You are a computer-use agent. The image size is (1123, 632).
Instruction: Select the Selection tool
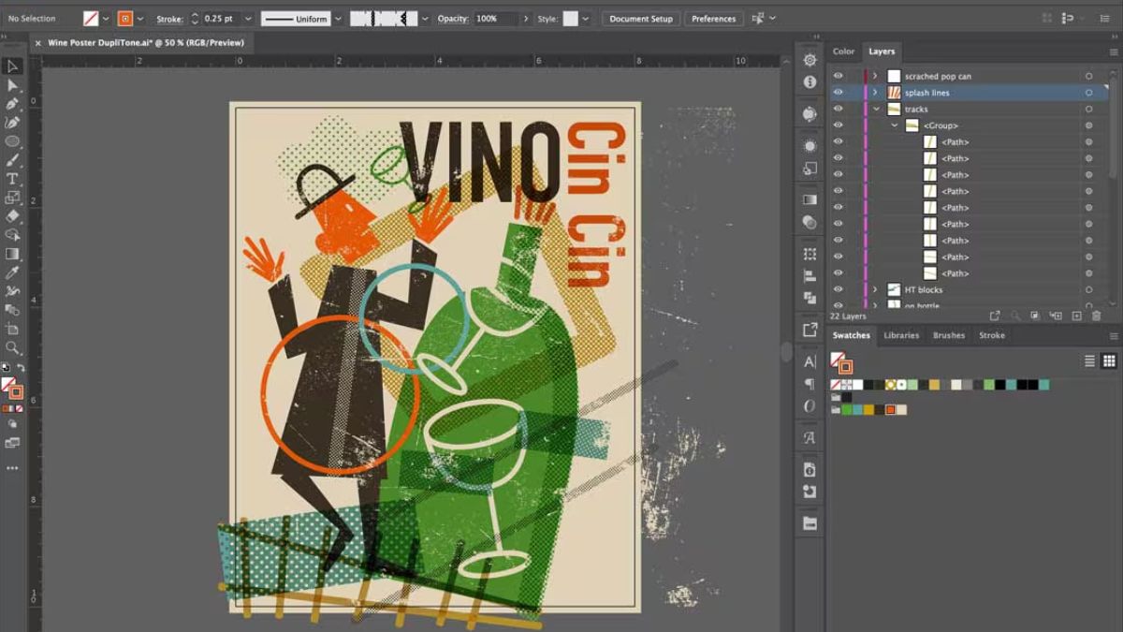pos(12,66)
